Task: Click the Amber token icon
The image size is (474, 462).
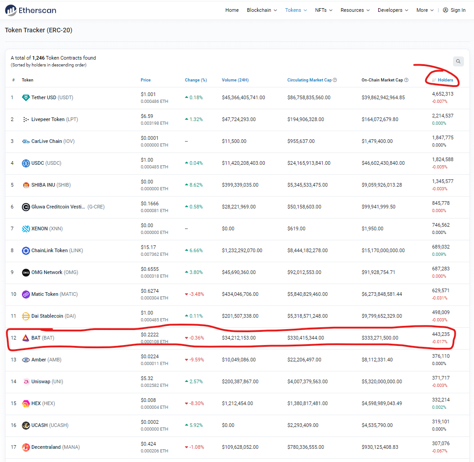Action: click(x=26, y=360)
